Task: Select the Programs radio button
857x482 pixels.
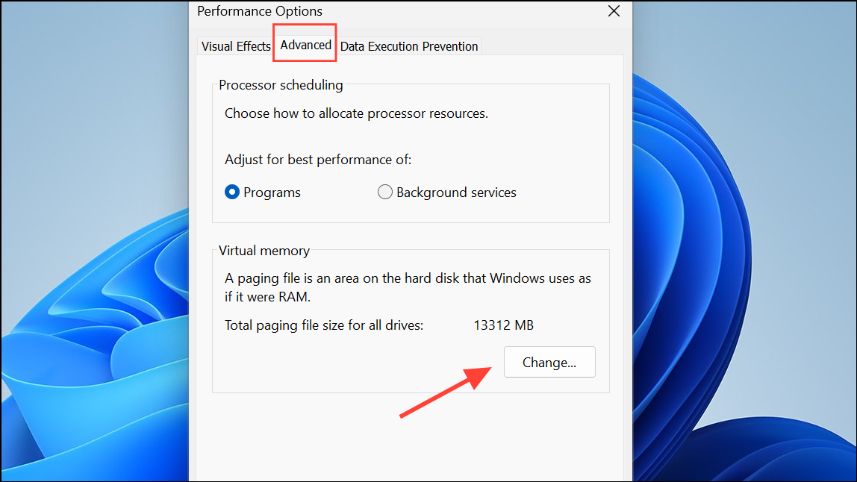Action: coord(232,192)
